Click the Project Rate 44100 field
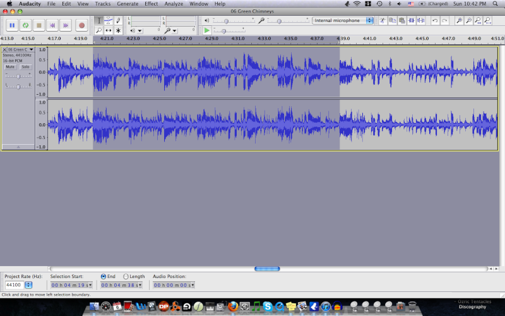This screenshot has width=505, height=316. (x=14, y=285)
